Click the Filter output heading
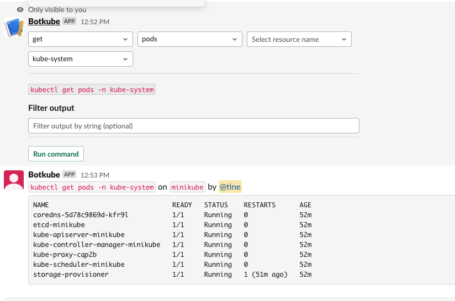The image size is (455, 301). [51, 108]
